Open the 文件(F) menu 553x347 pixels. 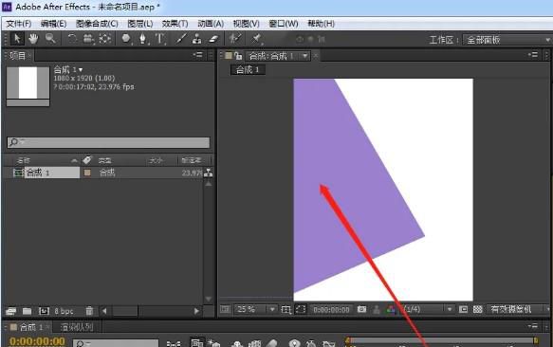coord(19,24)
